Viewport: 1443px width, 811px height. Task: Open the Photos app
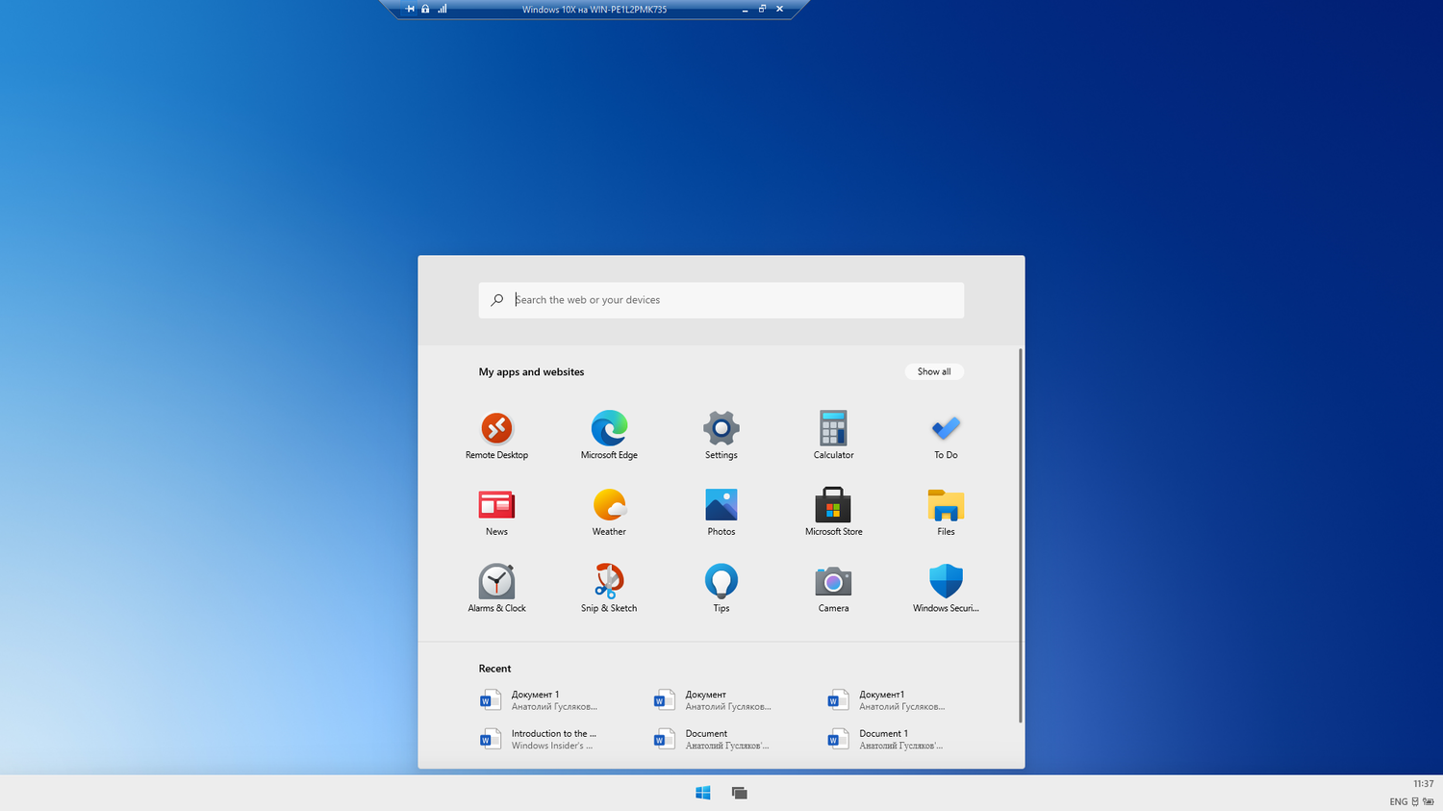tap(721, 512)
